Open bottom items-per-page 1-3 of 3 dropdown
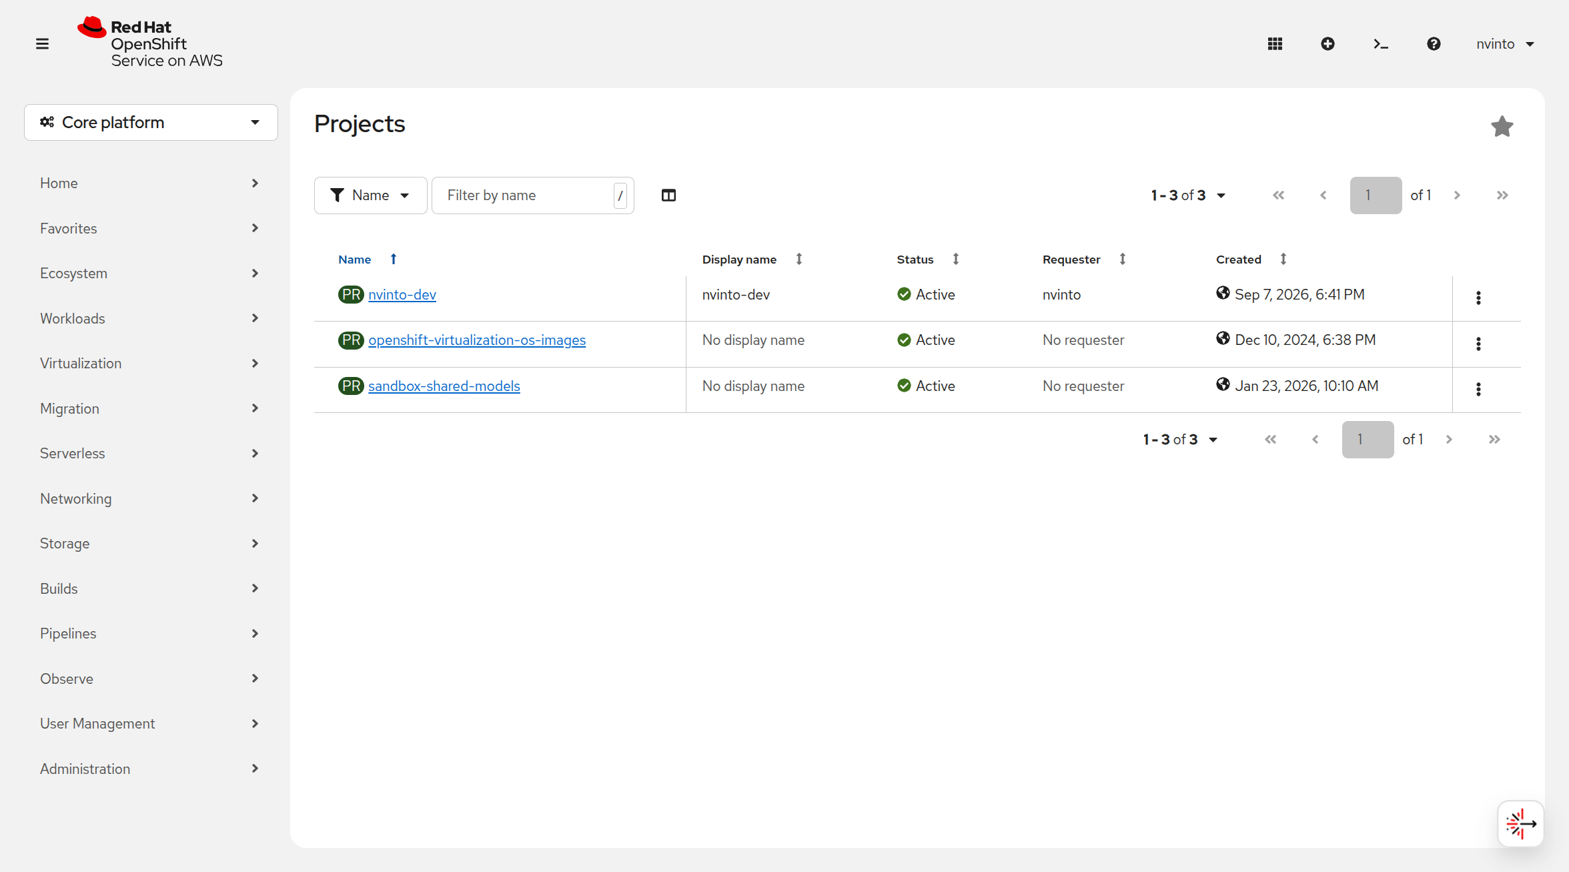This screenshot has height=872, width=1569. 1180,440
